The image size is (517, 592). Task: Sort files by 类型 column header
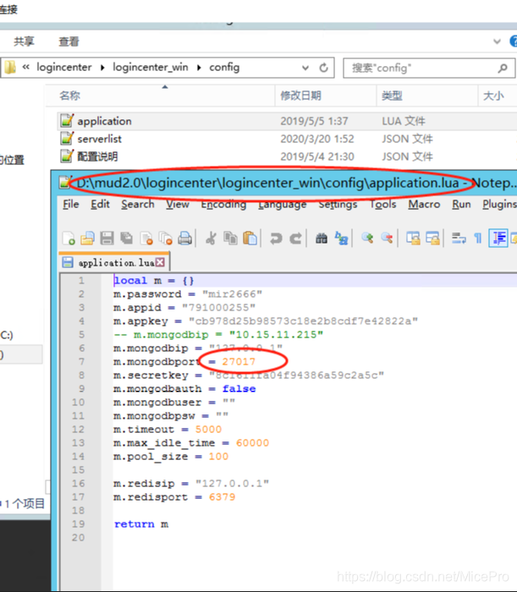click(x=427, y=96)
